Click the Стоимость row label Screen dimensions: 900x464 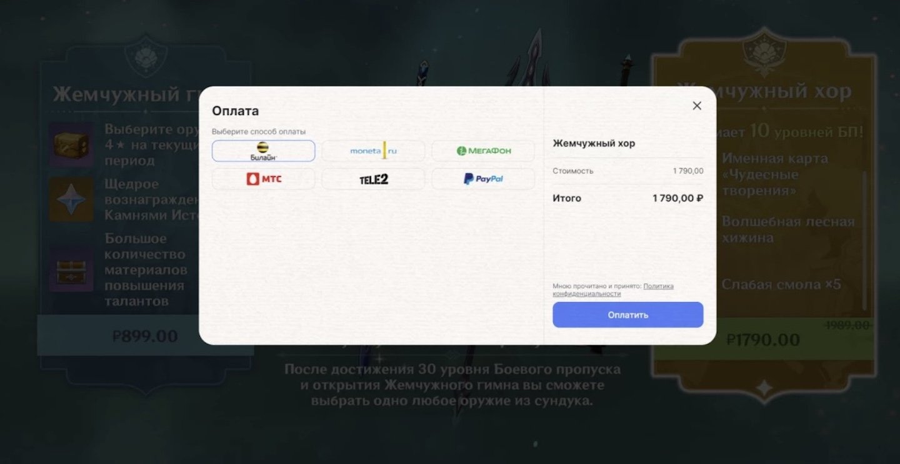pyautogui.click(x=573, y=171)
